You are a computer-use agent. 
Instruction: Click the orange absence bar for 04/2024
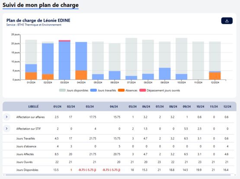[81, 75]
